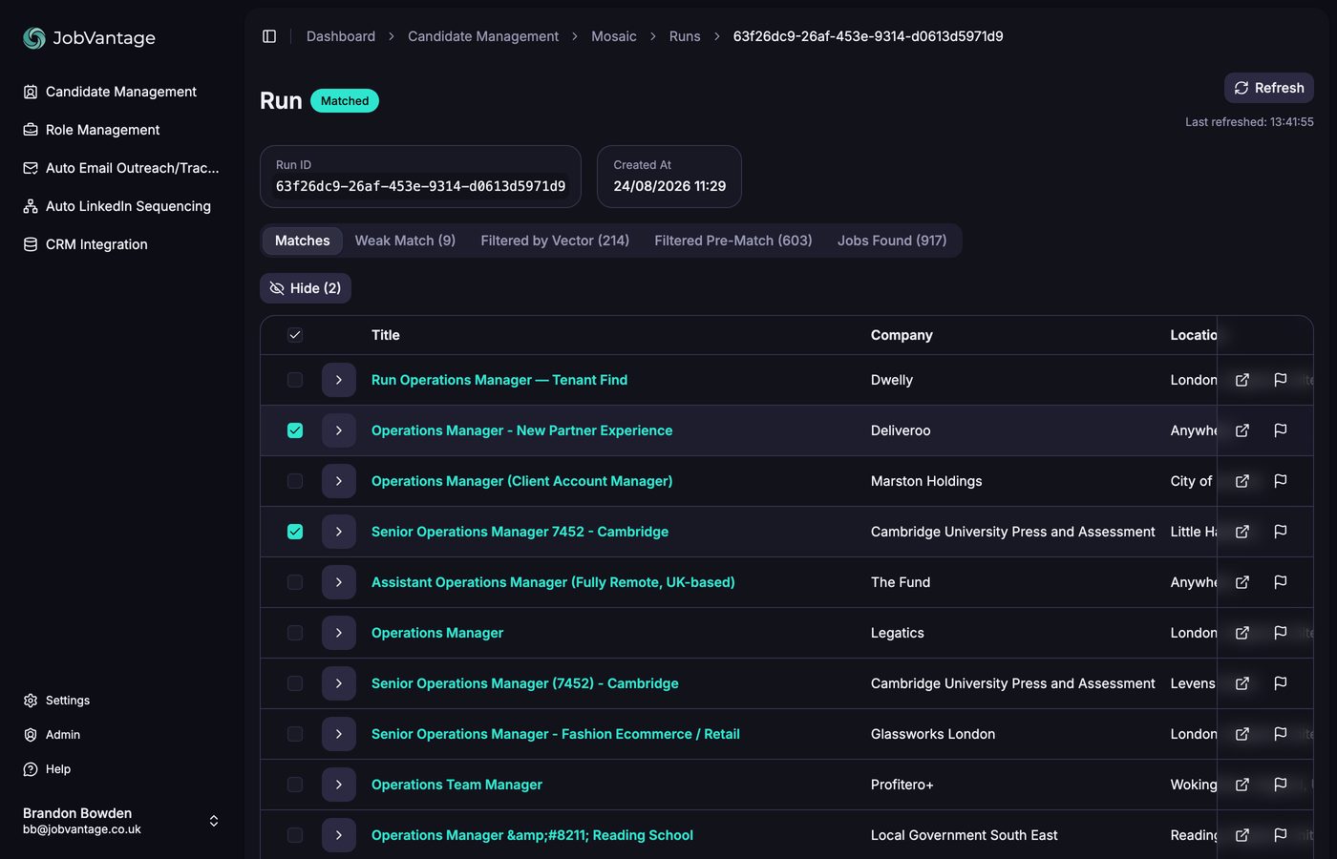Flag the Profitero+ job row
Screen dimensions: 1337x859
tap(1281, 785)
